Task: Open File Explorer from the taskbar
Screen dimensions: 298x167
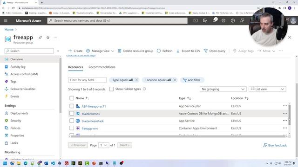Action: (x=19, y=163)
